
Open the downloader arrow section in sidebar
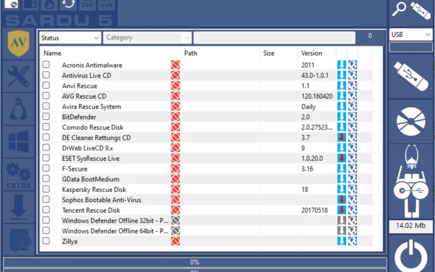tap(19, 207)
